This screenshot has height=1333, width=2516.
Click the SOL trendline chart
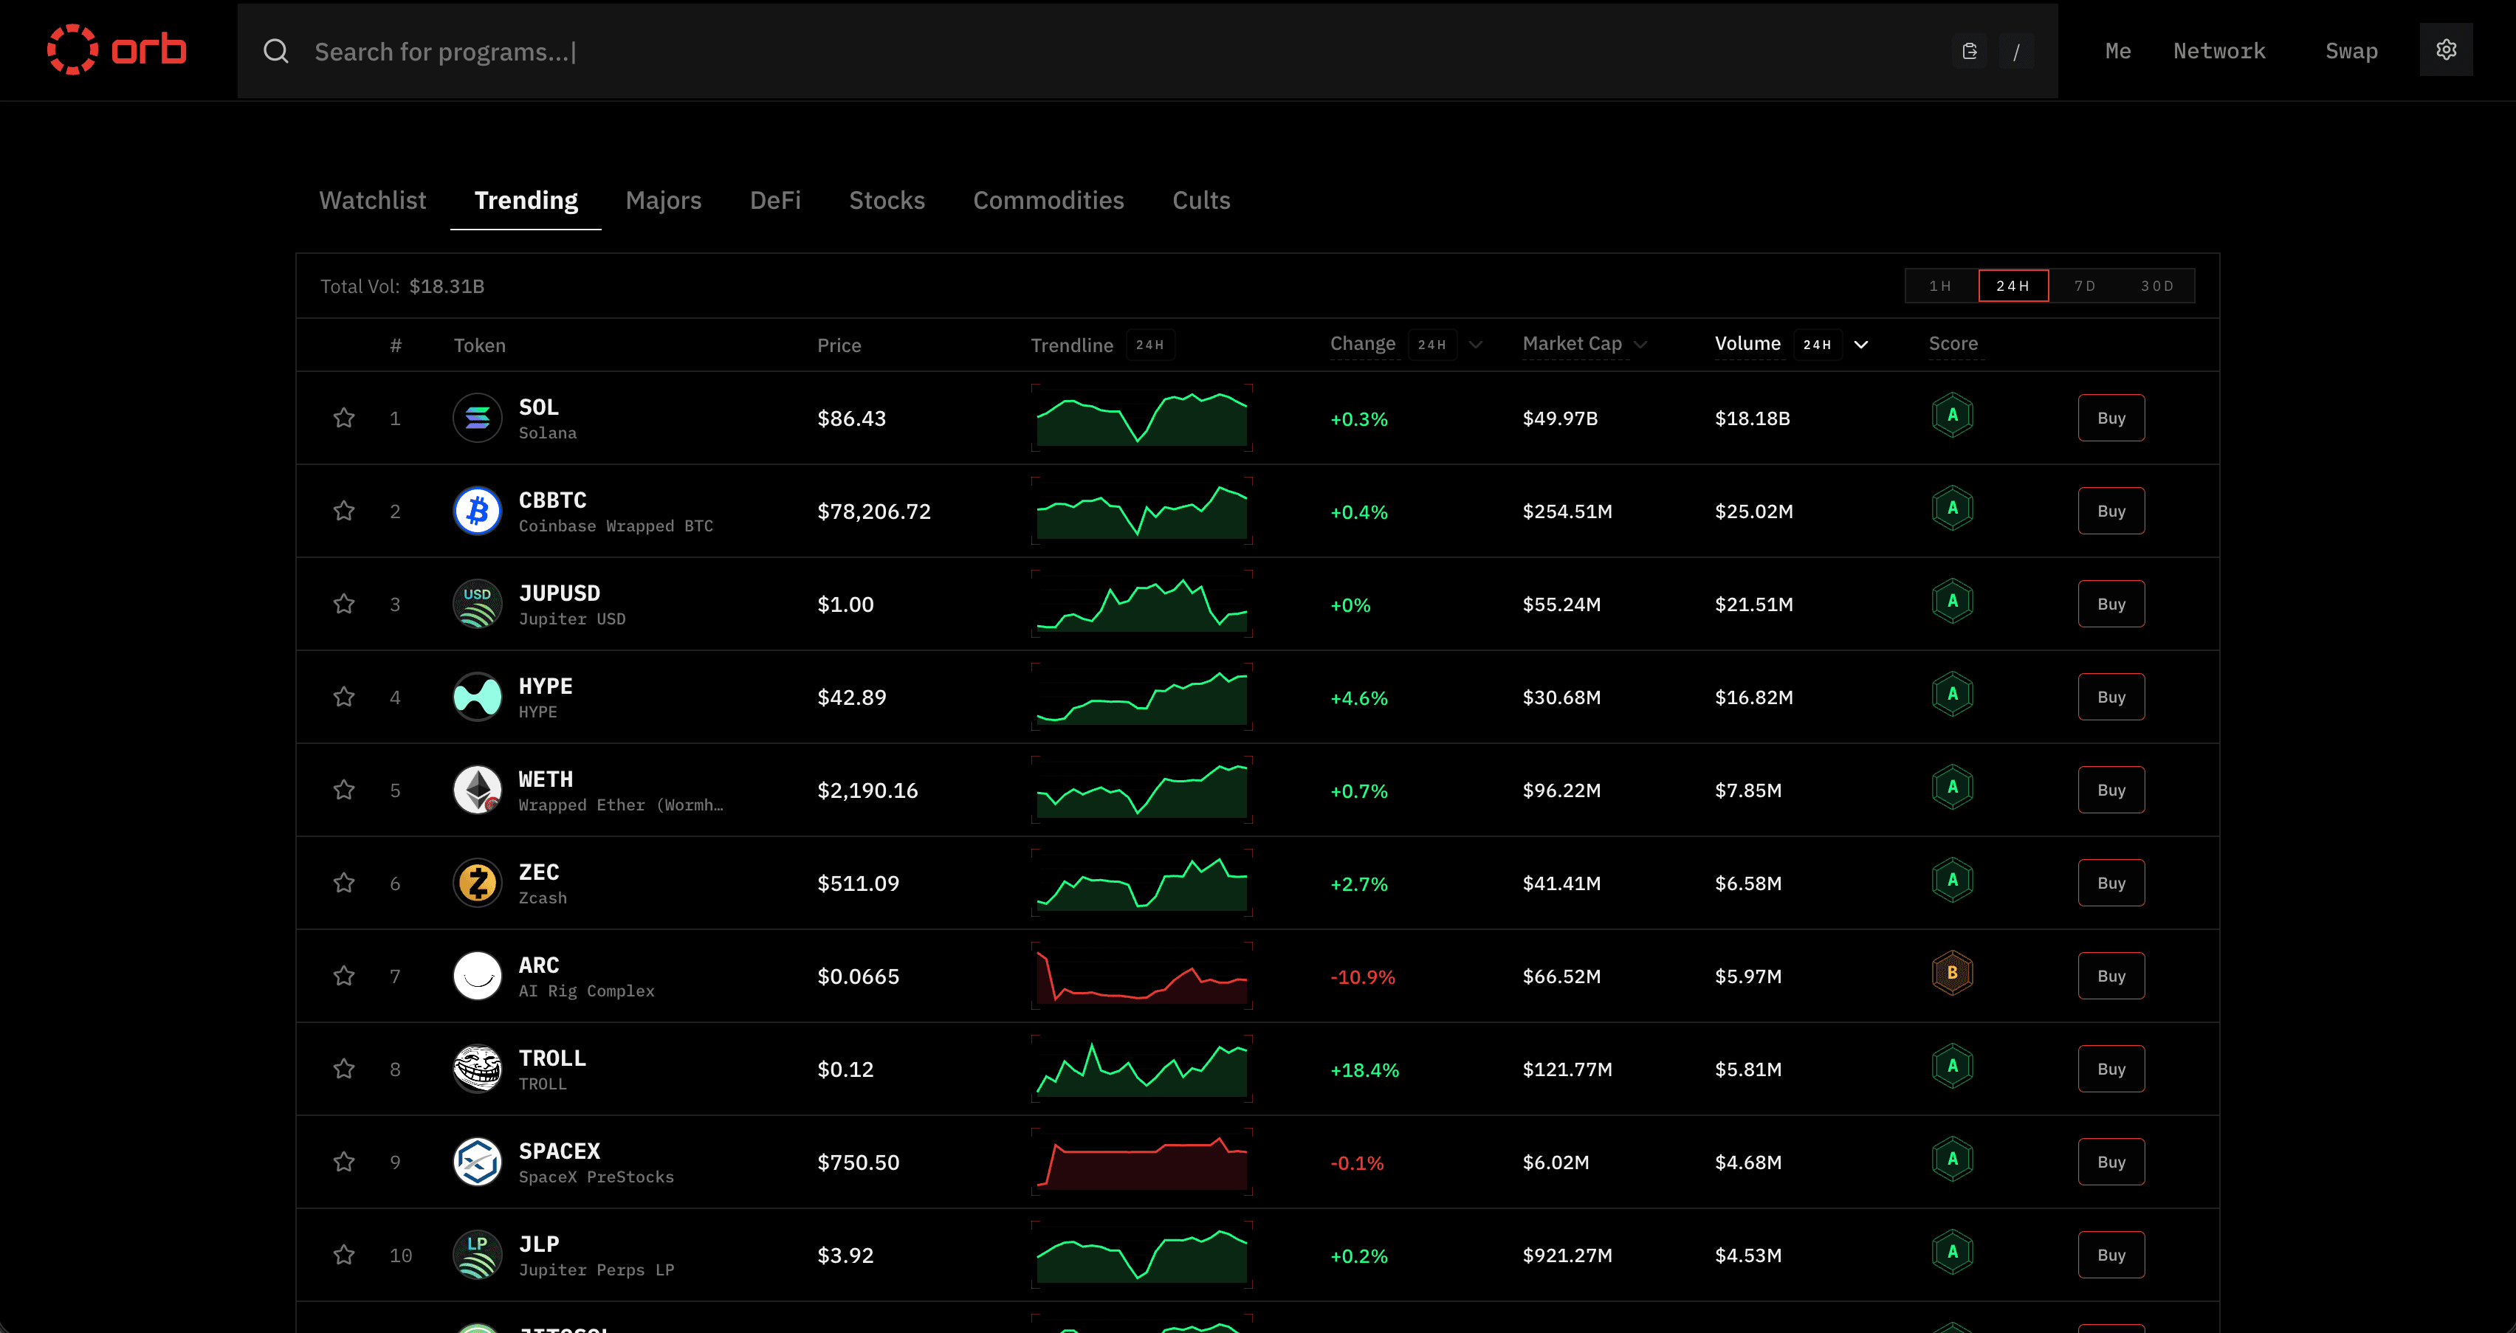[x=1142, y=418]
